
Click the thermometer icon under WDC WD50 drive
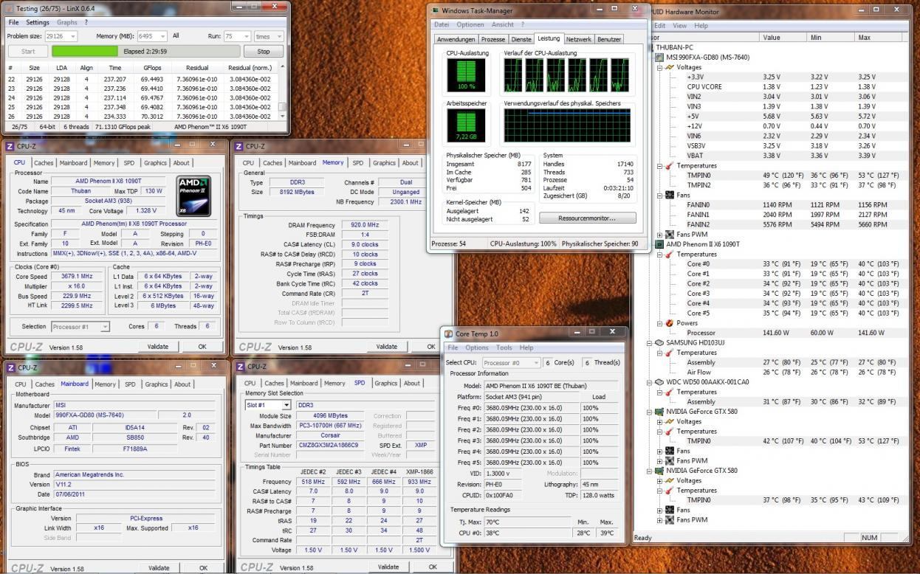coord(670,392)
